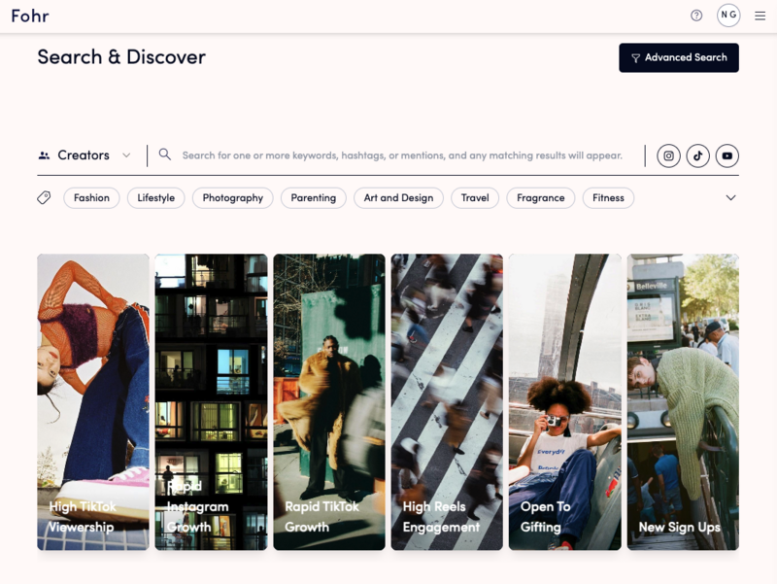Click the NG user avatar
This screenshot has height=584, width=777.
[728, 16]
